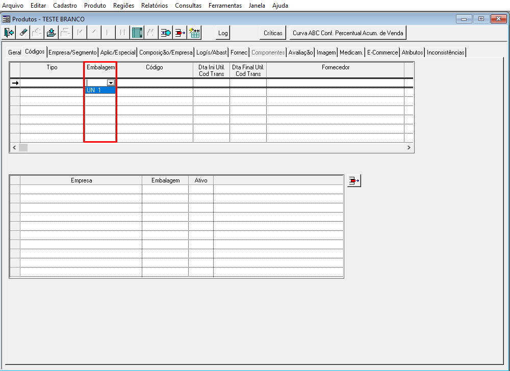This screenshot has width=510, height=371.
Task: Open the Cadastro menu
Action: [x=65, y=6]
